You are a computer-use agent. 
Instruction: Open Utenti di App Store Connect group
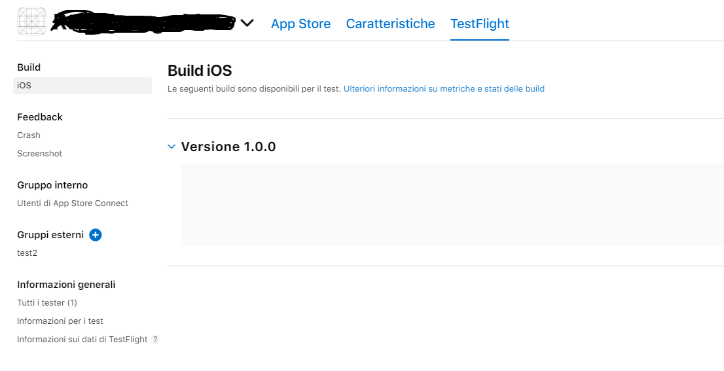tap(73, 203)
